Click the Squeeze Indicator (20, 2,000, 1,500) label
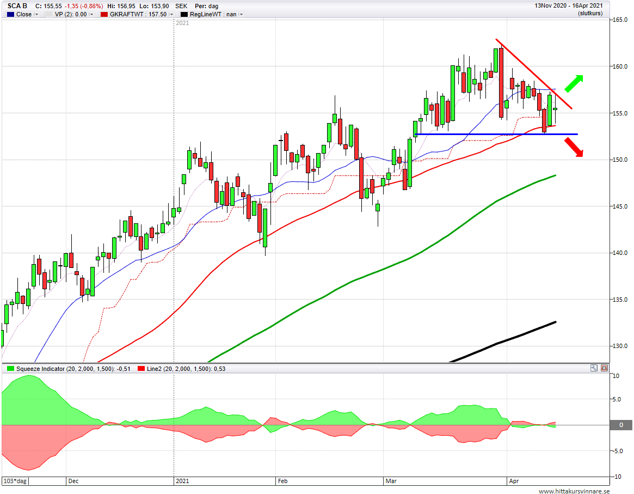Screen dimensions: 634x494 73,369
